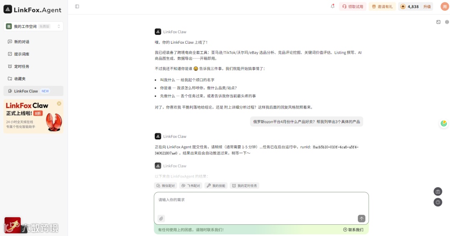Viewport: 450px width, 236px height.
Task: Click the bullet line 叫我什么
Action: click(x=187, y=80)
